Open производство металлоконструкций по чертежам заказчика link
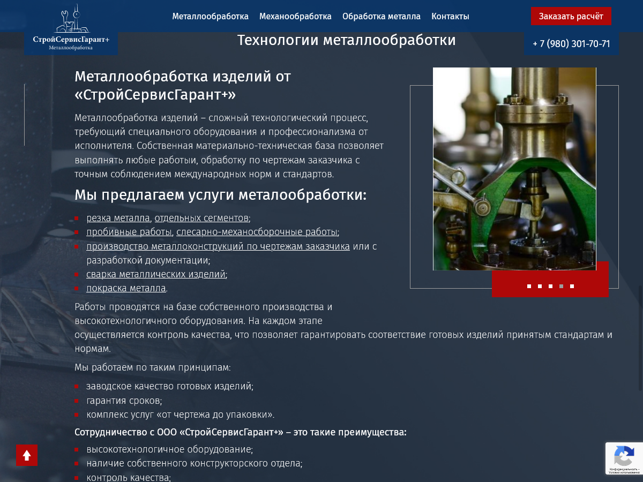The height and width of the screenshot is (482, 643). click(x=218, y=246)
